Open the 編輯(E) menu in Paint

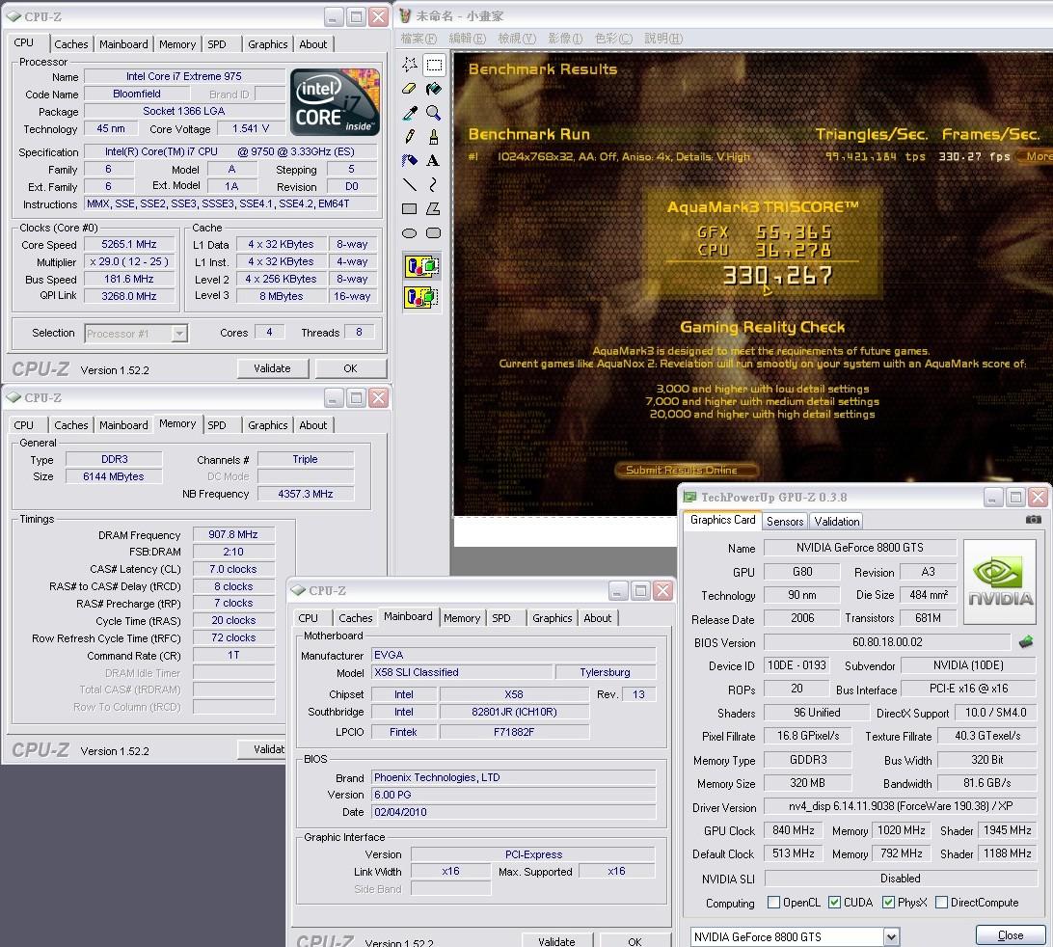click(x=468, y=39)
